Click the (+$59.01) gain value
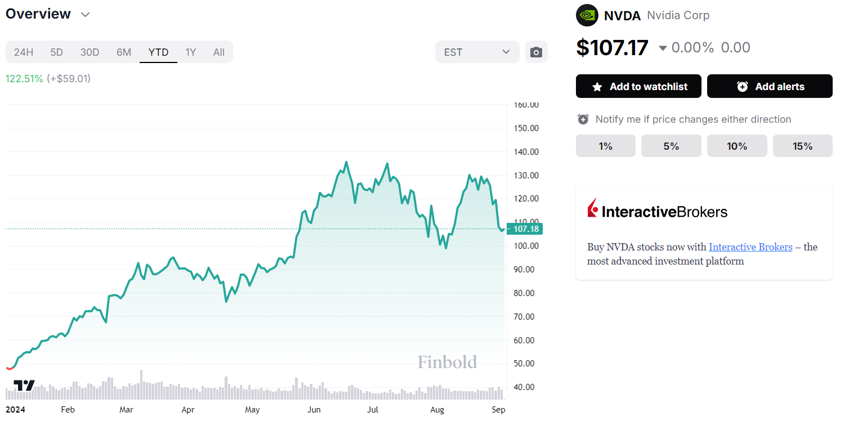 pyautogui.click(x=69, y=78)
